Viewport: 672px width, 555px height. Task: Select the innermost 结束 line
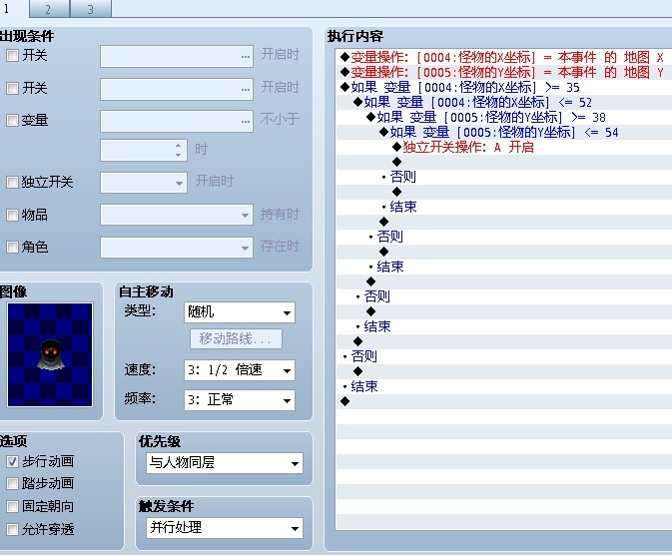[x=504, y=207]
